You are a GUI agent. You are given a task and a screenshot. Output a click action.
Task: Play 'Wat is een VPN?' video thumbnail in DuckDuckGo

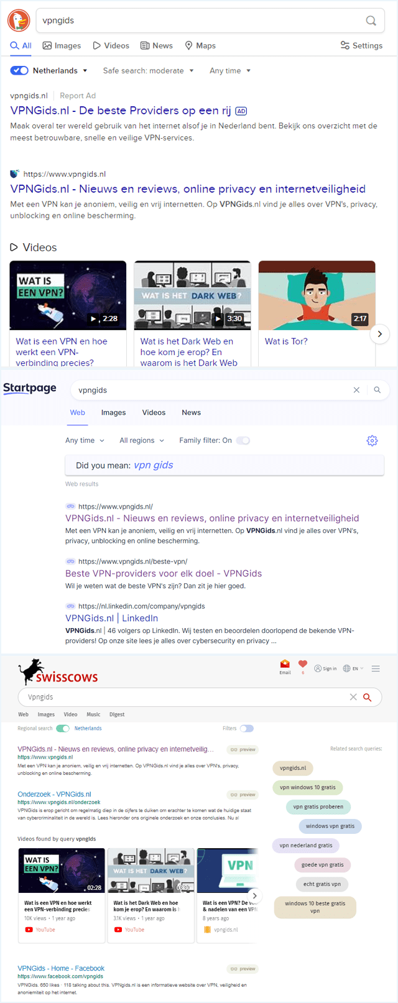tap(68, 295)
